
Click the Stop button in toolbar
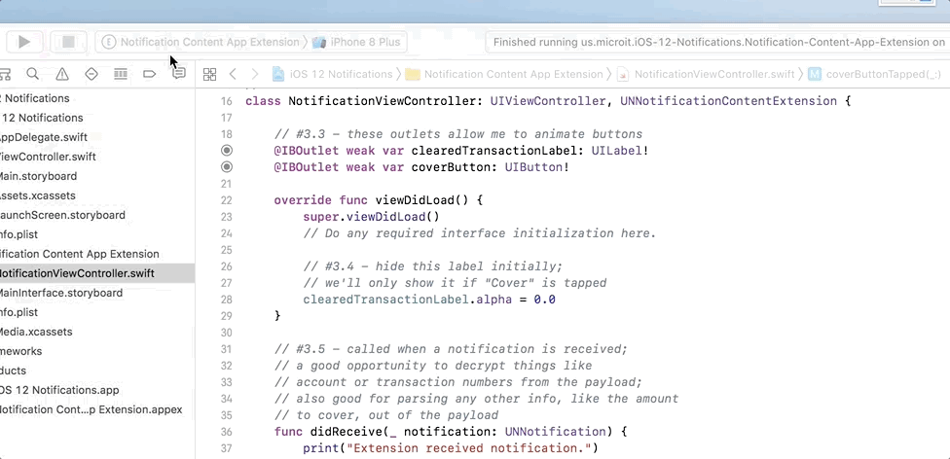(x=68, y=42)
